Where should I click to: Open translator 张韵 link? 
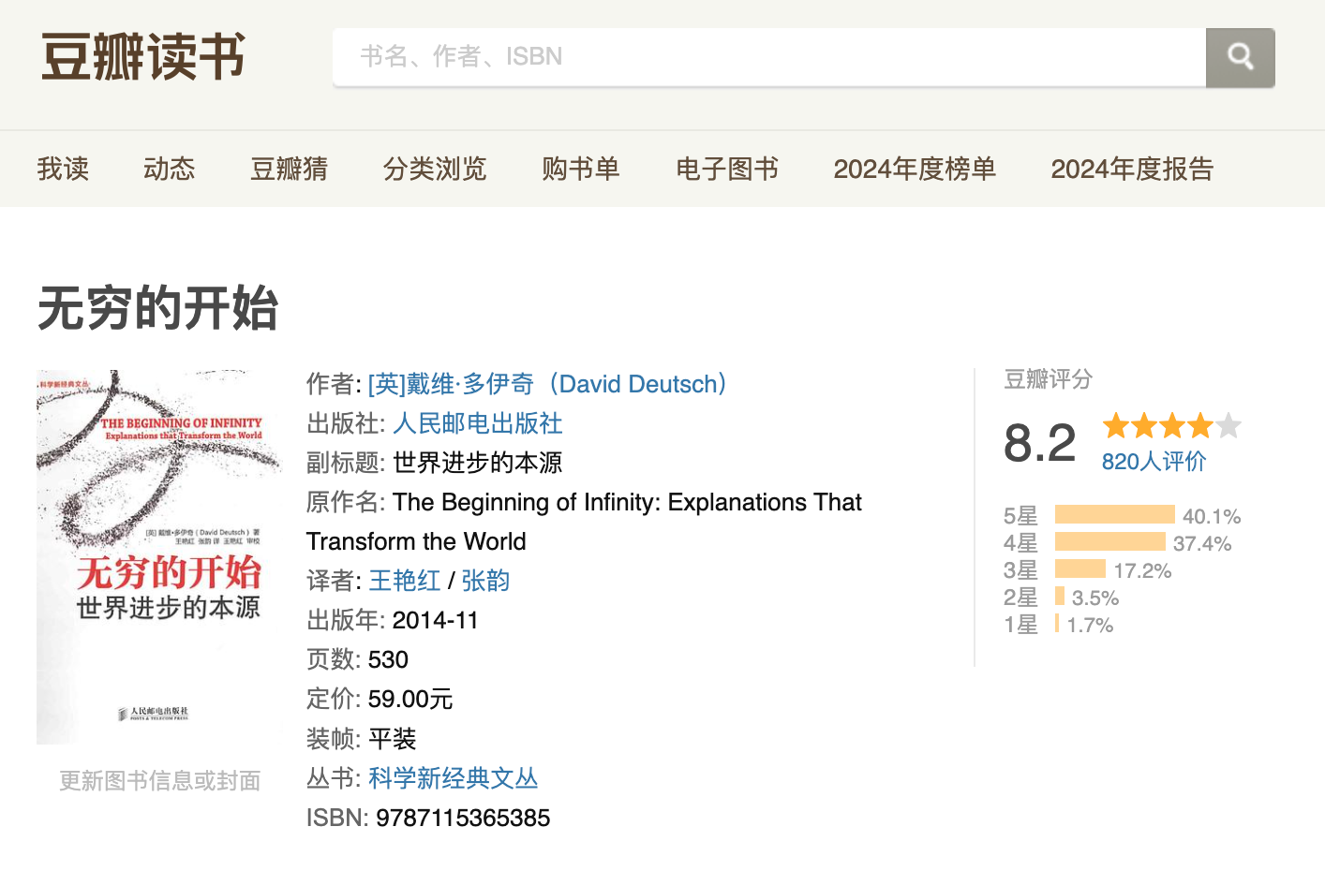[485, 581]
